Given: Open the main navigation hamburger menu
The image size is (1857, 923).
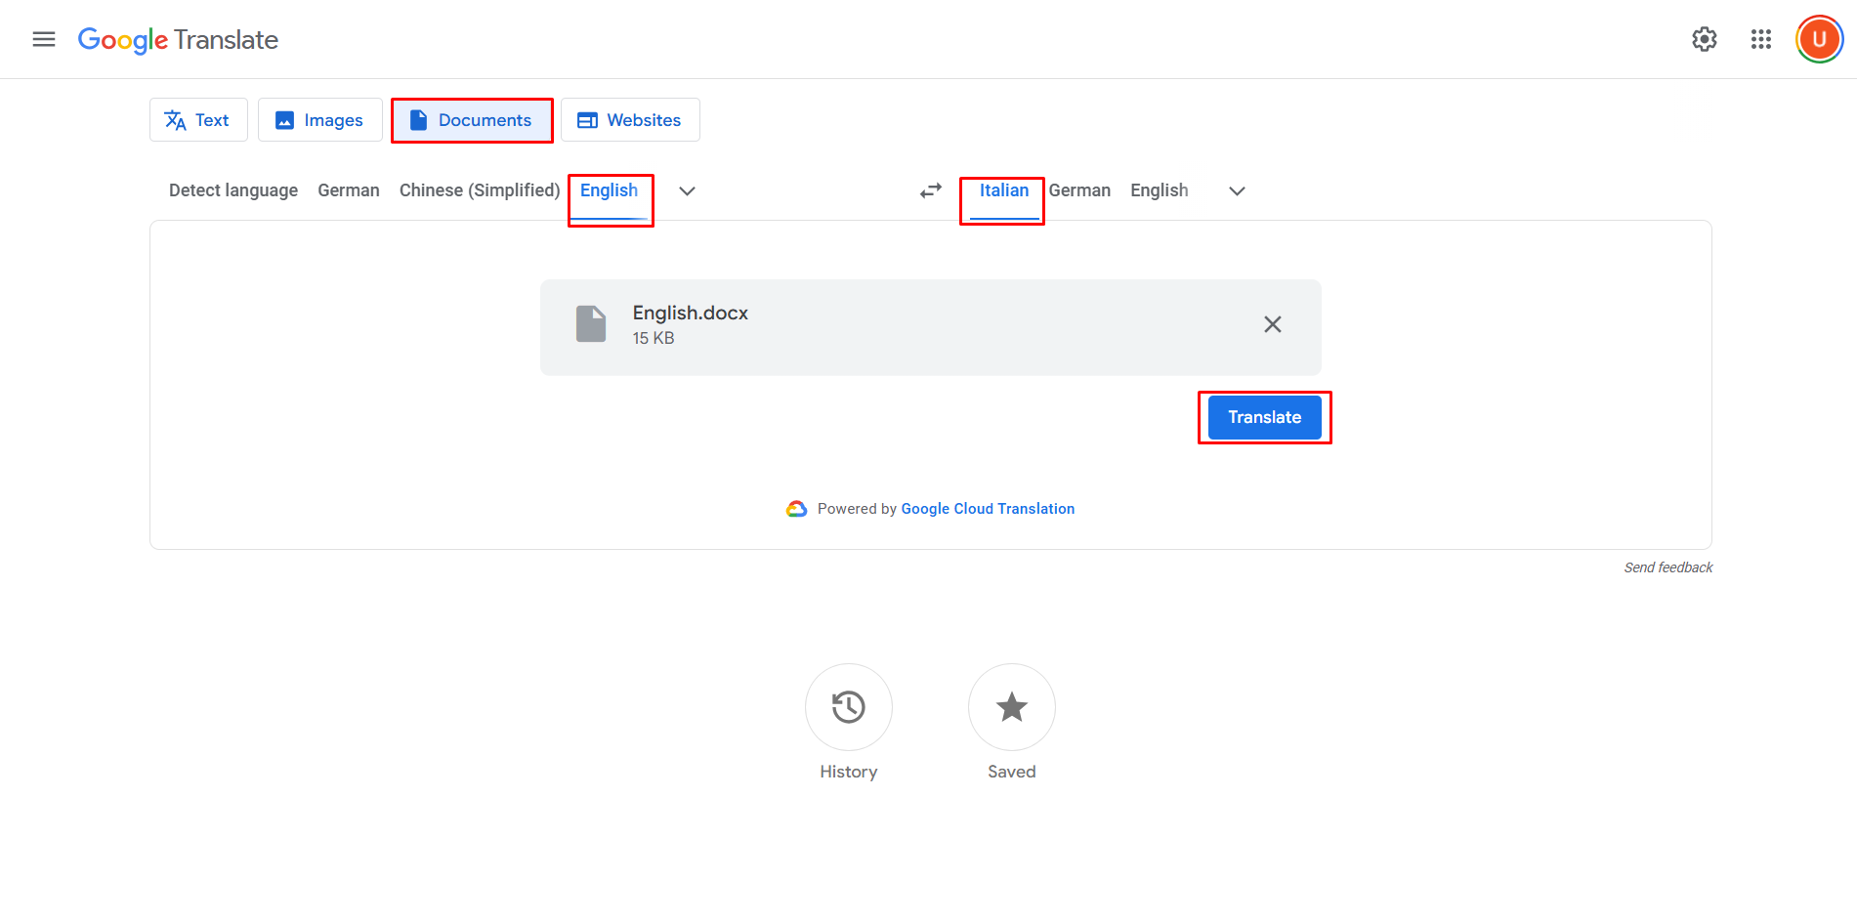Looking at the screenshot, I should (x=43, y=39).
